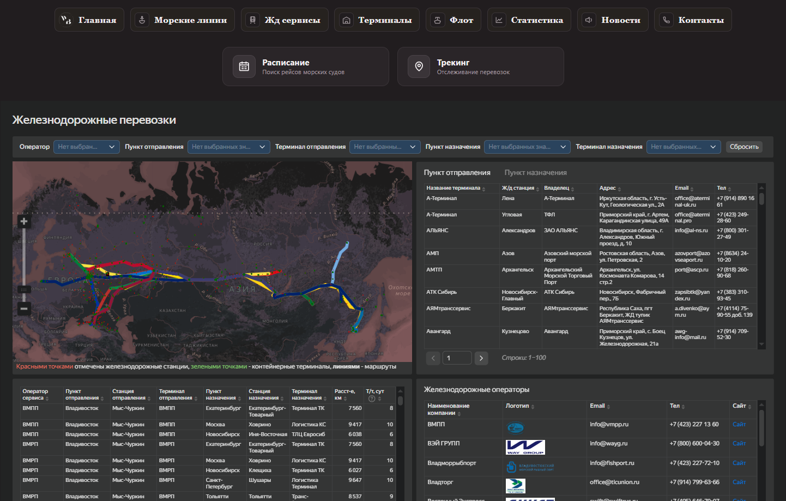This screenshot has height=501, width=786.
Task: Expand the Терминал назначения filter dropdown
Action: tap(684, 147)
